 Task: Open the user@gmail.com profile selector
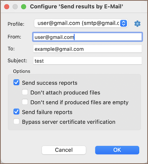pos(81,23)
